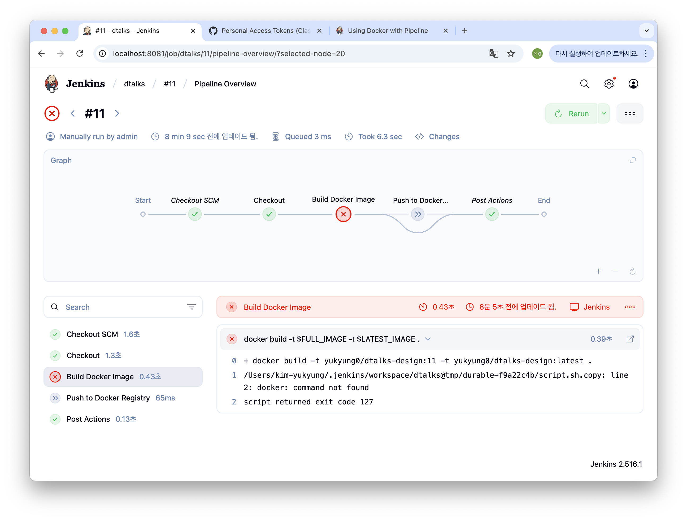The width and height of the screenshot is (687, 520).
Task: Open the Manage Jenkins gear icon
Action: [609, 84]
